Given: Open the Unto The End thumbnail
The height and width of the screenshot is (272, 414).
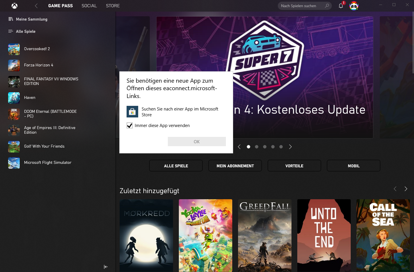Looking at the screenshot, I should [324, 235].
